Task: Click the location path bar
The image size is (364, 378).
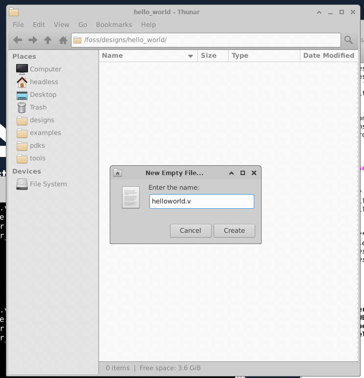Action: 206,40
